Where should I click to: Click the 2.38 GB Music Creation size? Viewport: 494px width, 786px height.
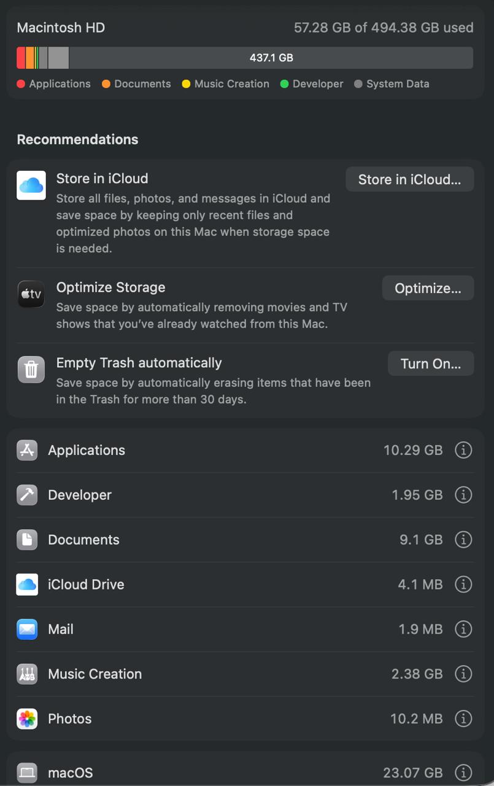tap(417, 674)
